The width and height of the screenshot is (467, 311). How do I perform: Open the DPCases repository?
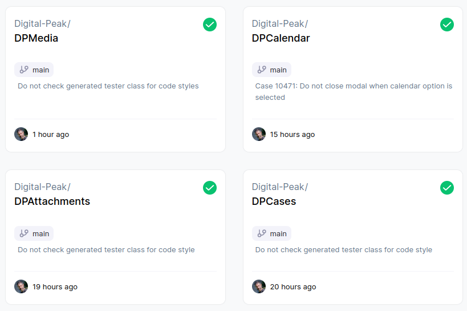[274, 201]
